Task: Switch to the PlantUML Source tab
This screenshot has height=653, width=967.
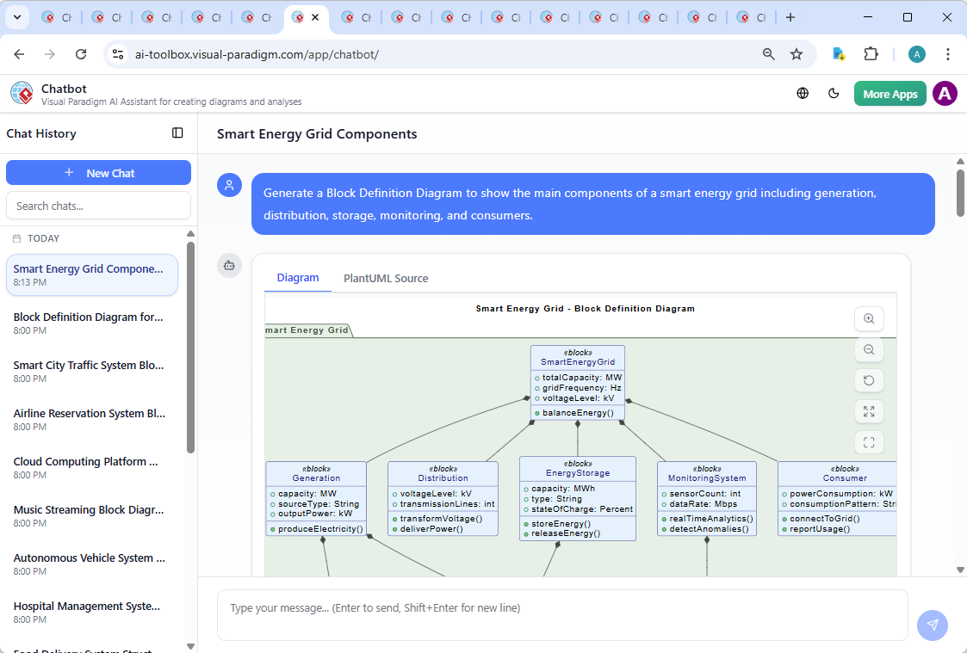Action: point(385,278)
